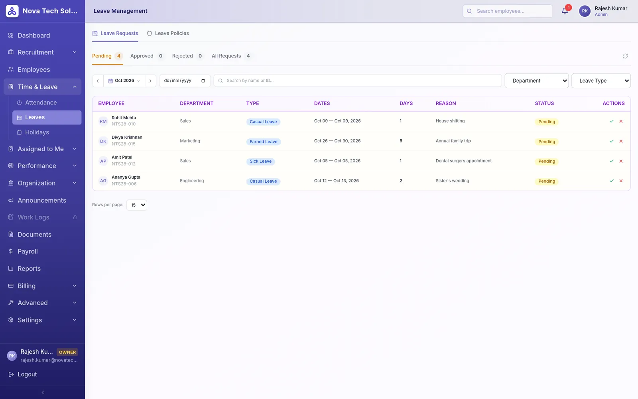Approve Divya Krishnan's leave request

pyautogui.click(x=611, y=141)
